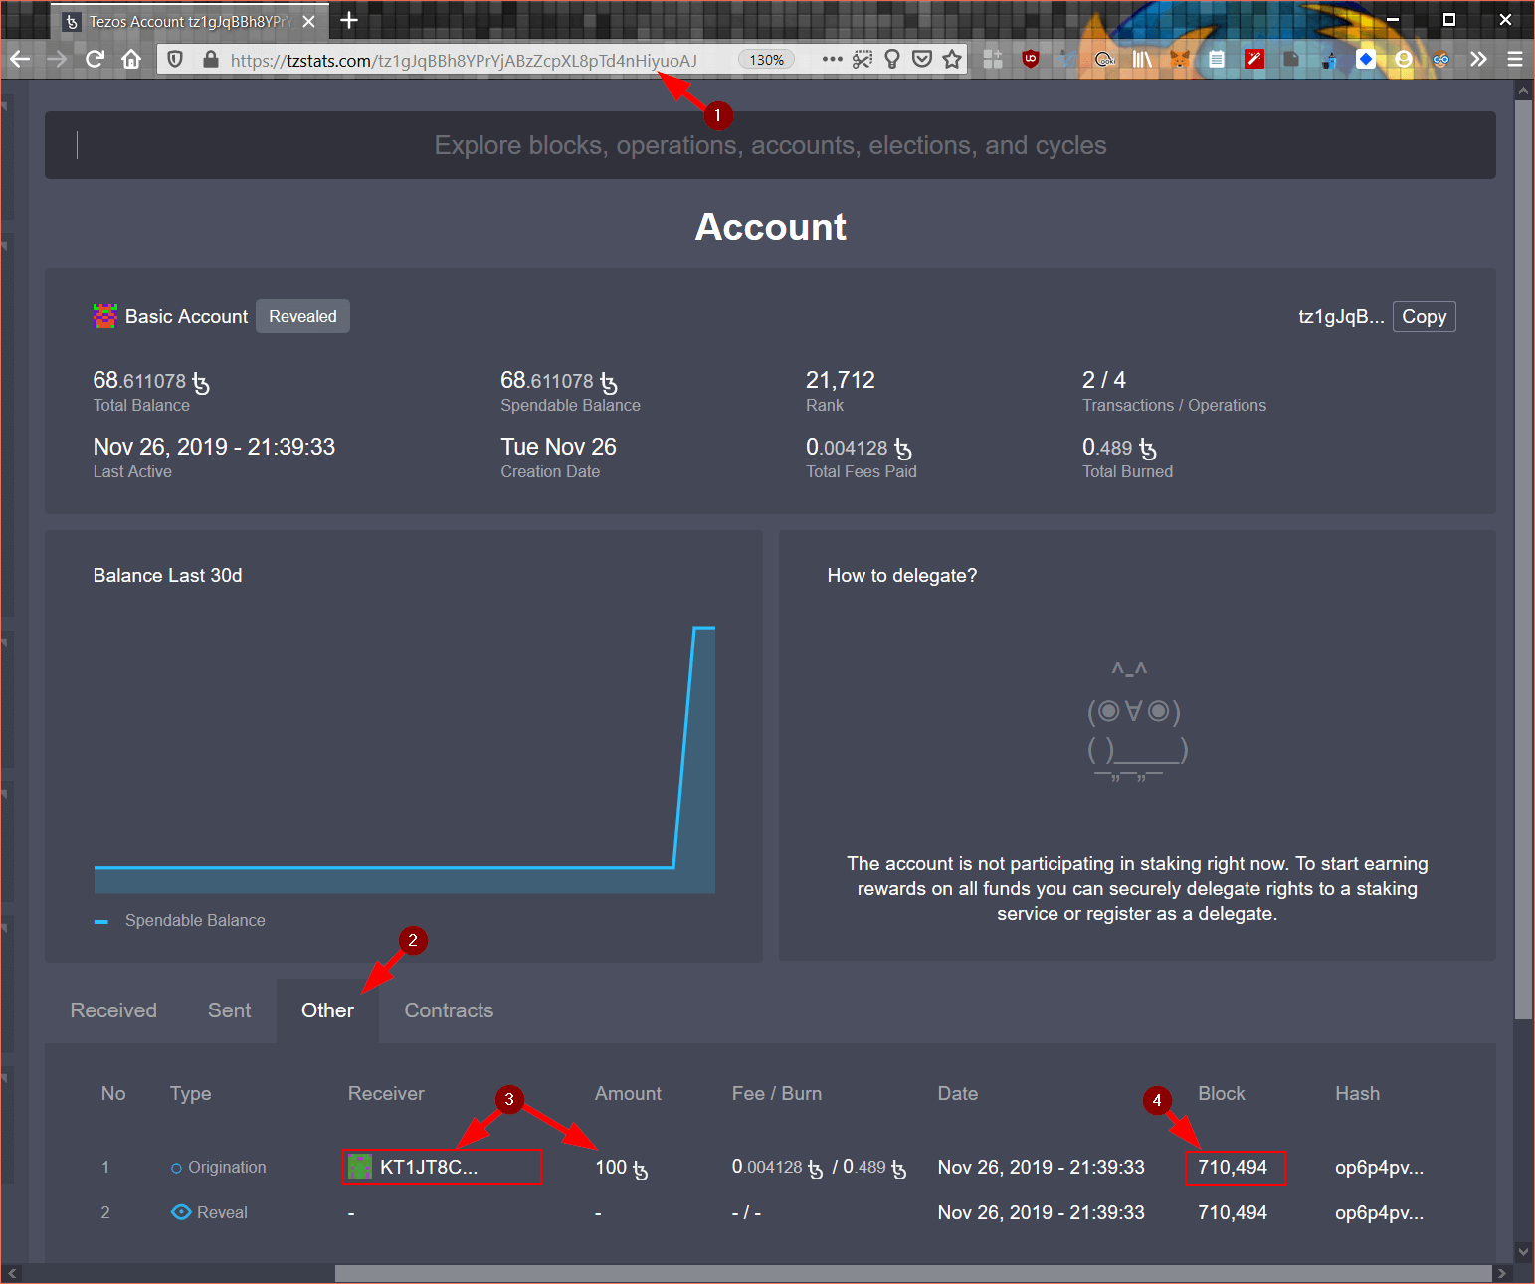The width and height of the screenshot is (1535, 1284).
Task: Select the Other tab
Action: pyautogui.click(x=327, y=1010)
